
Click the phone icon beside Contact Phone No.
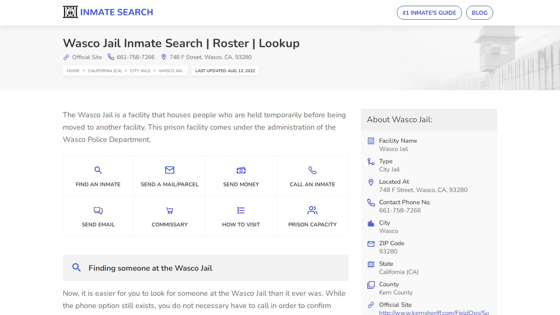pyautogui.click(x=371, y=203)
